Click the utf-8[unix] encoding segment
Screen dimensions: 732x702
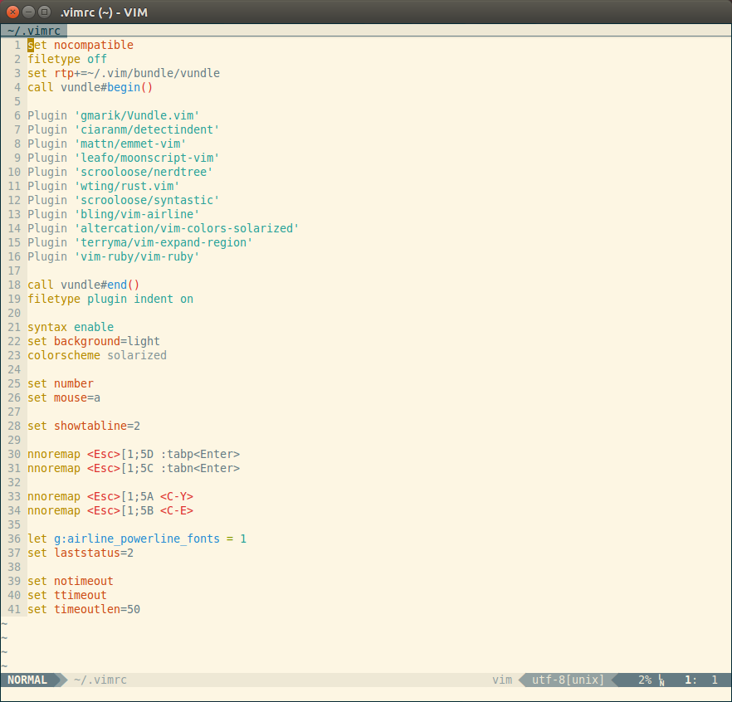click(568, 680)
